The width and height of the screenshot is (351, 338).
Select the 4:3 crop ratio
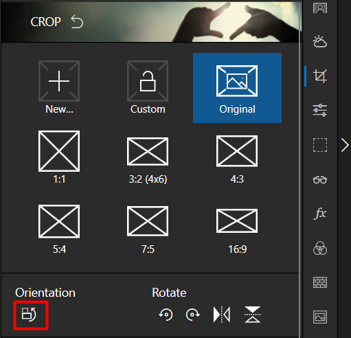[x=237, y=159]
